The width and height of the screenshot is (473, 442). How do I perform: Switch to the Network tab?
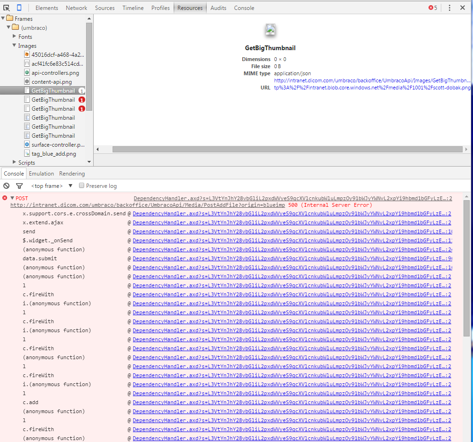click(76, 8)
